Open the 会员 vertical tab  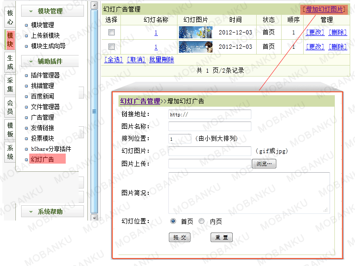coord(10,107)
